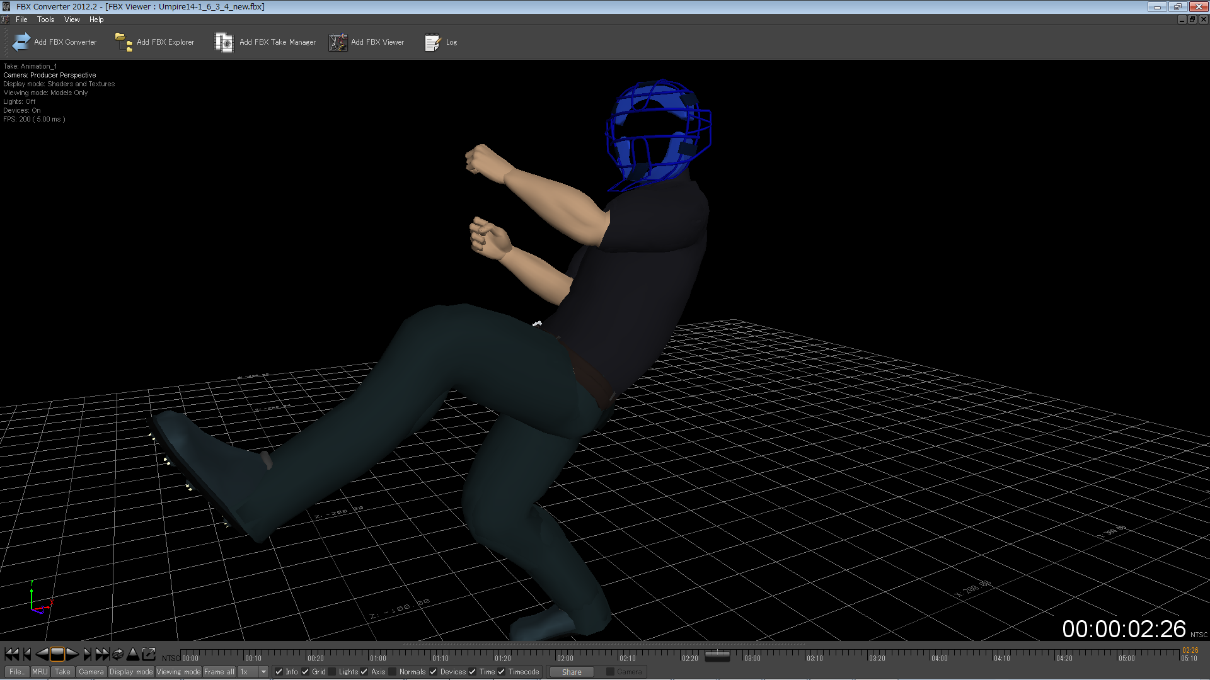
Task: Click the 02:00 mark on timeline
Action: (565, 658)
